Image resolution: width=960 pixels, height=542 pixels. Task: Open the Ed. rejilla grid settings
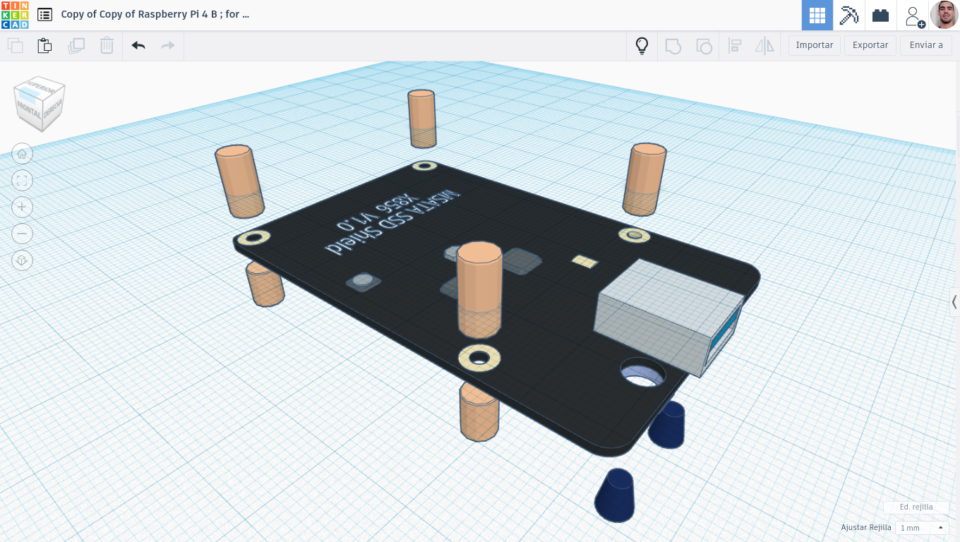(916, 507)
